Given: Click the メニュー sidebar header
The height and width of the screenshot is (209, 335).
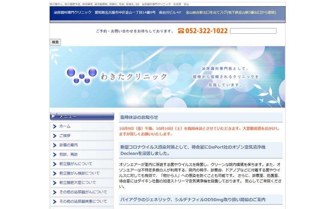Looking at the screenshot, I should pyautogui.click(x=82, y=116).
